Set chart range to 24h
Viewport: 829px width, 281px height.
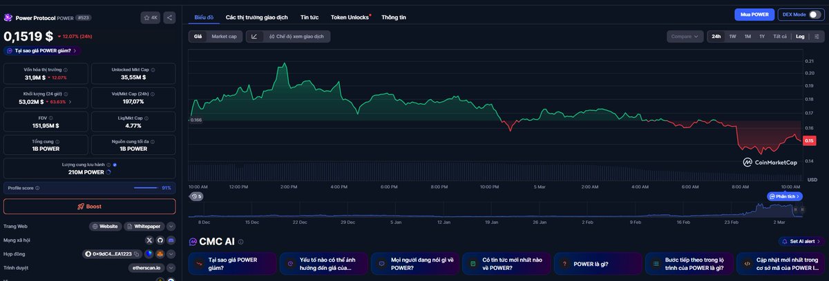click(716, 37)
